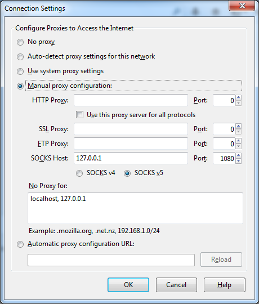Decrease SSL Proxy port with down arrow

pos(239,132)
